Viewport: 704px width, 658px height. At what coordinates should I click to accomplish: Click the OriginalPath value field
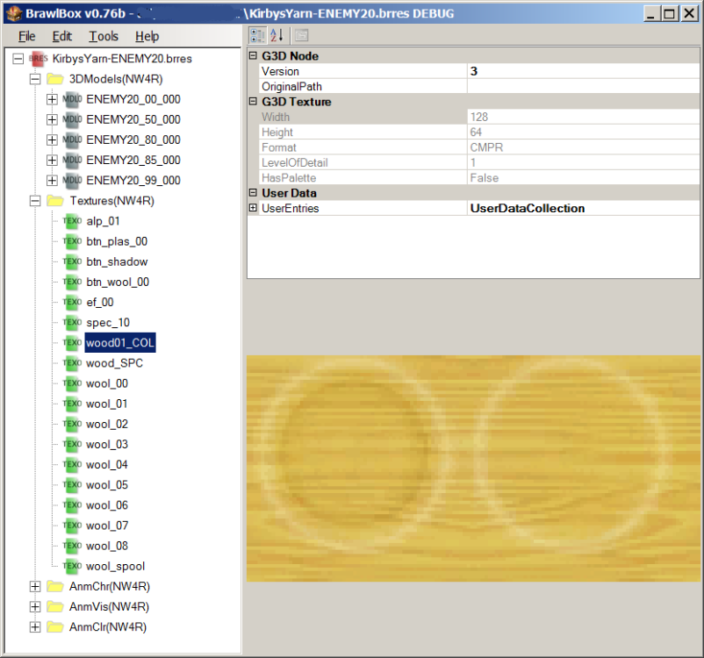[x=583, y=87]
